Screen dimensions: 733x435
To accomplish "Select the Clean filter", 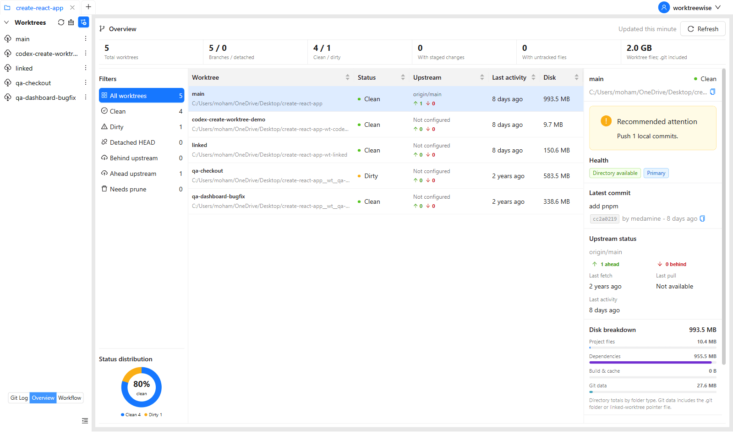I will (142, 111).
